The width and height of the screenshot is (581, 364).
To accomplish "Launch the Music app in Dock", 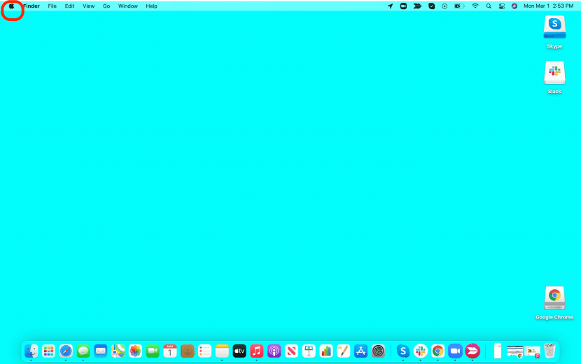I will (x=257, y=351).
